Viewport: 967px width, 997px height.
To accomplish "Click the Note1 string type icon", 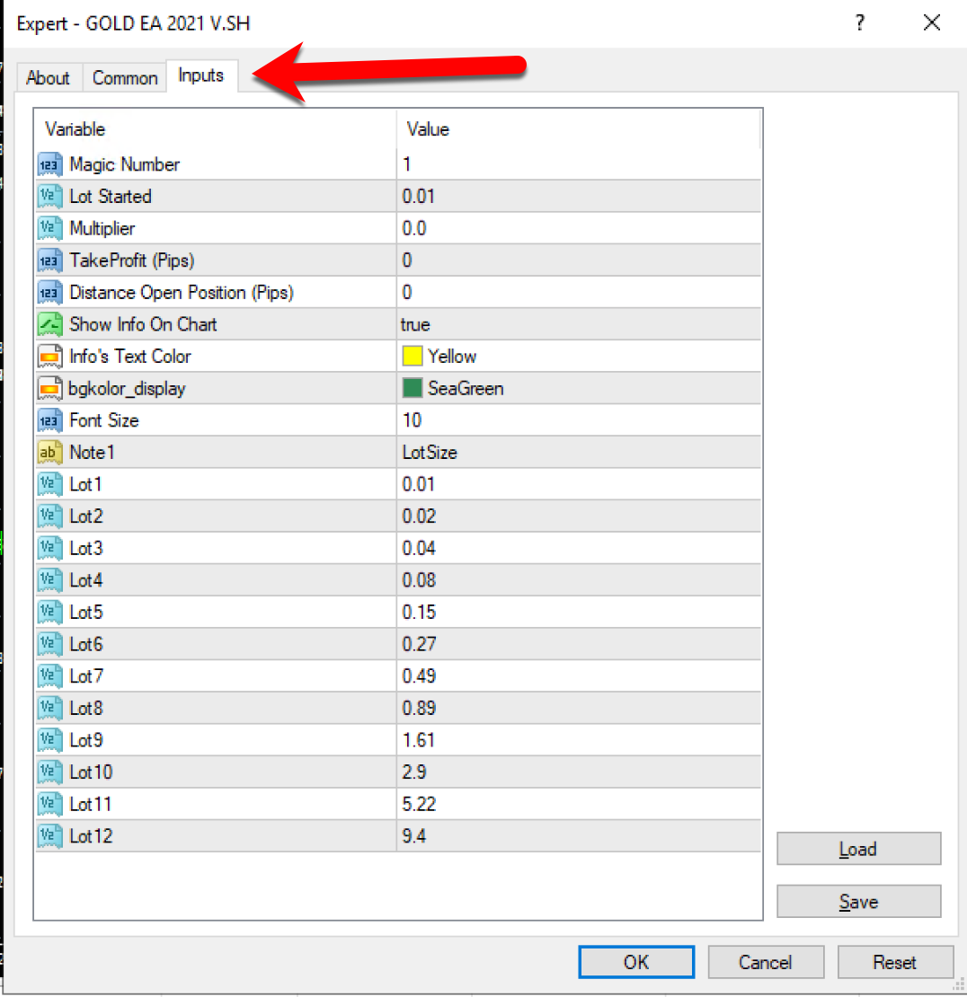I will (x=49, y=453).
